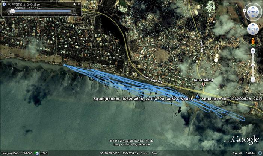Pan map up with move joystick arrow

(x=252, y=25)
